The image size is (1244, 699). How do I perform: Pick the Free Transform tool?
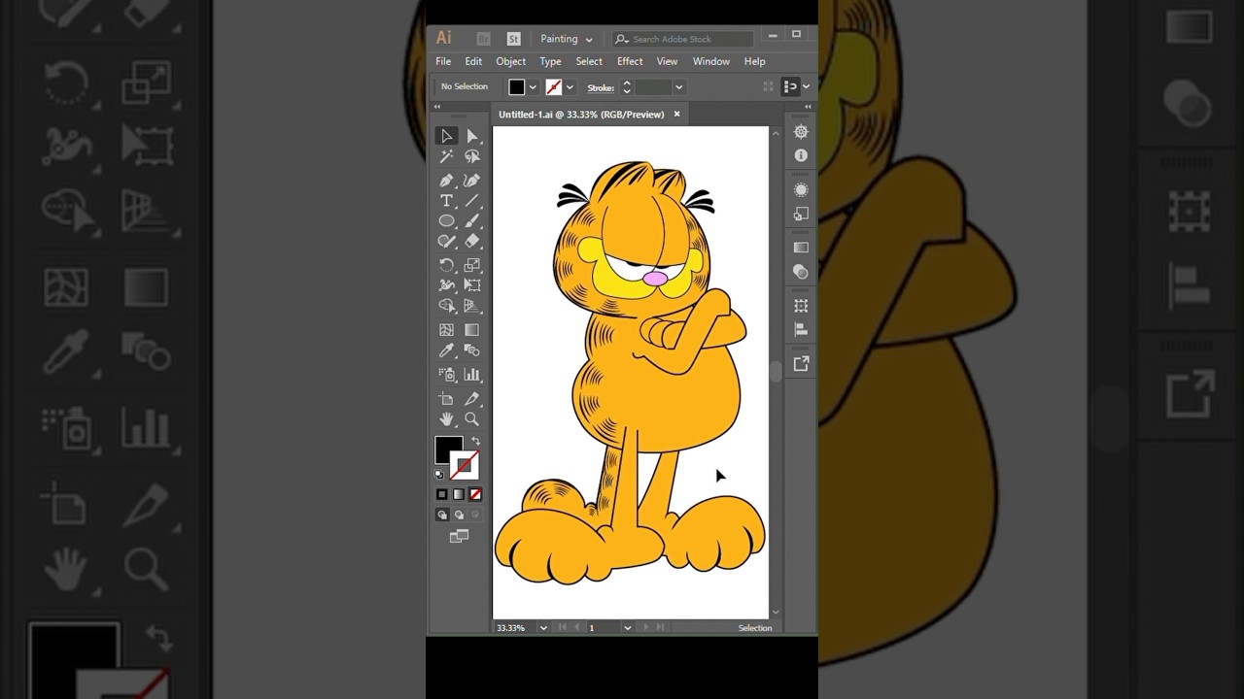pyautogui.click(x=471, y=285)
